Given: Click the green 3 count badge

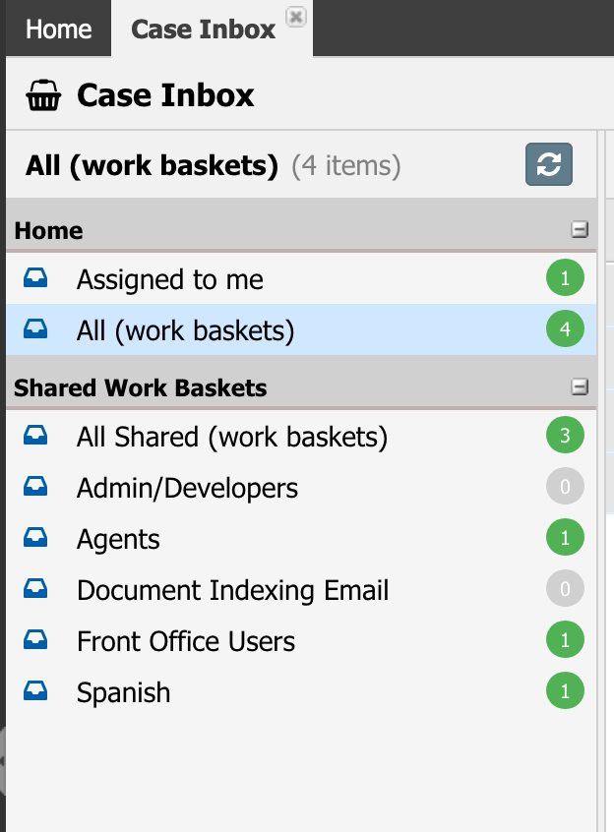Looking at the screenshot, I should pyautogui.click(x=565, y=435).
